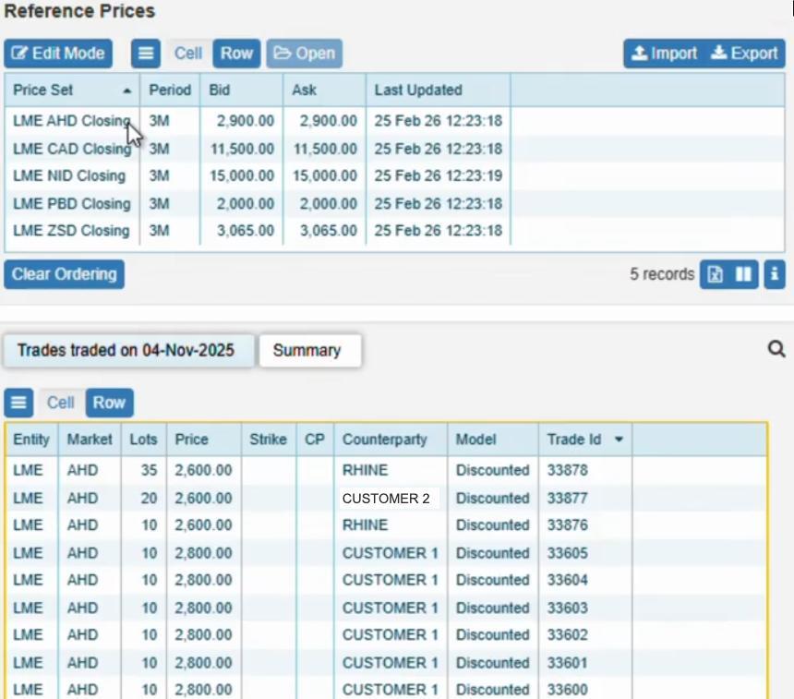
Task: Click the Market column header
Action: (x=90, y=440)
